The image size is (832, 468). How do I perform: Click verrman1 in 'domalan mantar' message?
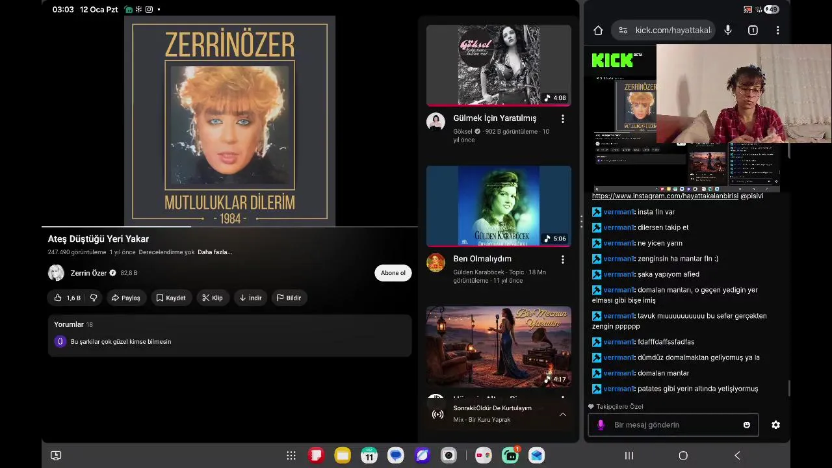click(x=618, y=373)
